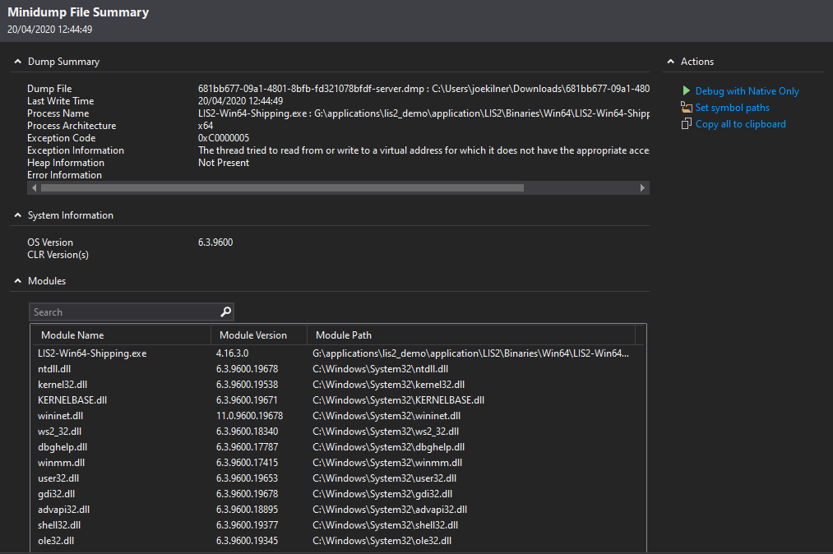
Task: Collapse the Actions panel
Action: [x=670, y=62]
